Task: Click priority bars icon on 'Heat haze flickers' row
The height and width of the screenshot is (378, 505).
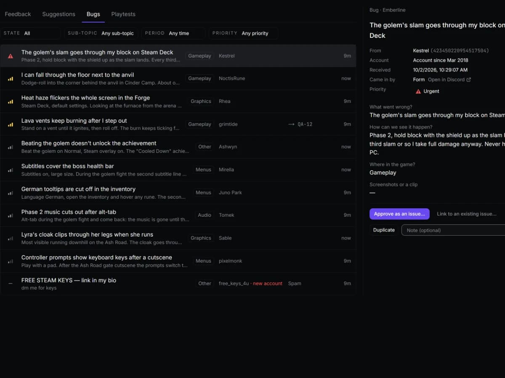Action: point(11,101)
